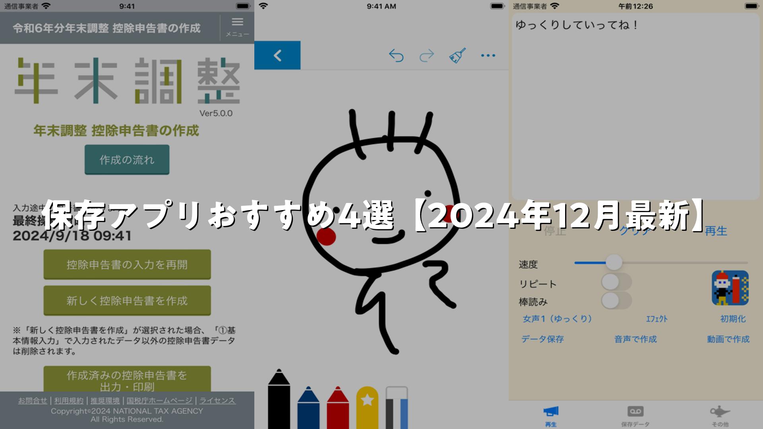Select the dark blue pencil
The height and width of the screenshot is (429, 763).
pyautogui.click(x=308, y=408)
